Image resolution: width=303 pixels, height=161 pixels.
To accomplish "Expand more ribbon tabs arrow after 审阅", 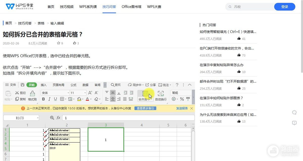I will (x=105, y=85).
